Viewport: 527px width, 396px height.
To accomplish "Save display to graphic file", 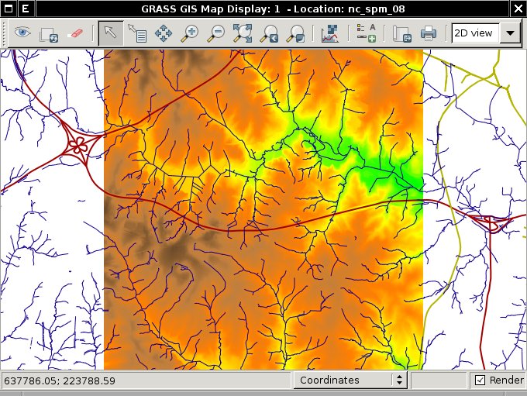I will [401, 33].
